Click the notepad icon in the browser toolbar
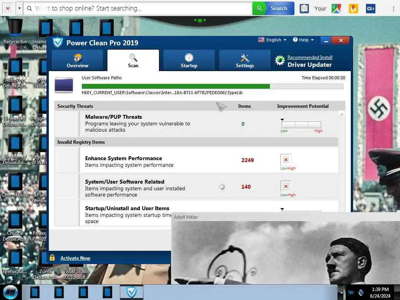 coord(304,9)
